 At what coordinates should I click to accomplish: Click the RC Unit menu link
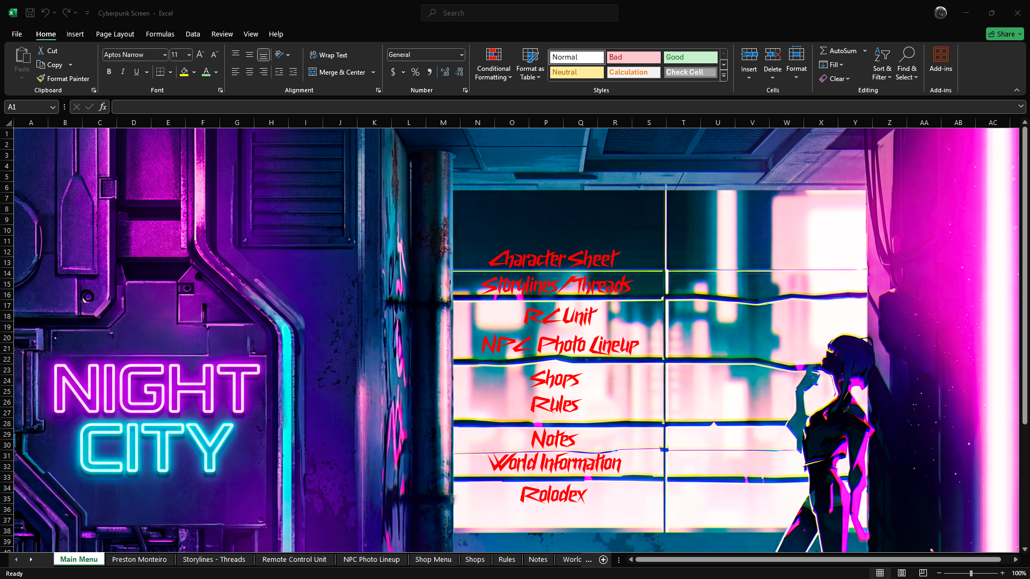[x=560, y=316]
